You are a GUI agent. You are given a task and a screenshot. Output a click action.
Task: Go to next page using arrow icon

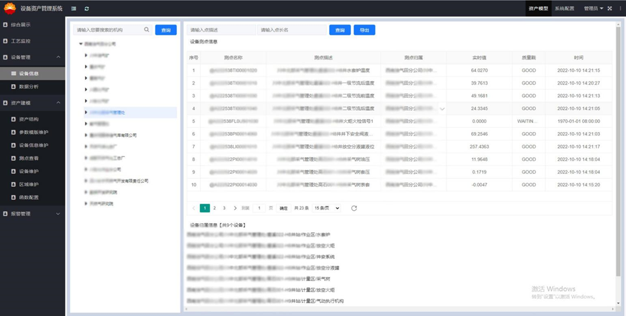point(235,208)
